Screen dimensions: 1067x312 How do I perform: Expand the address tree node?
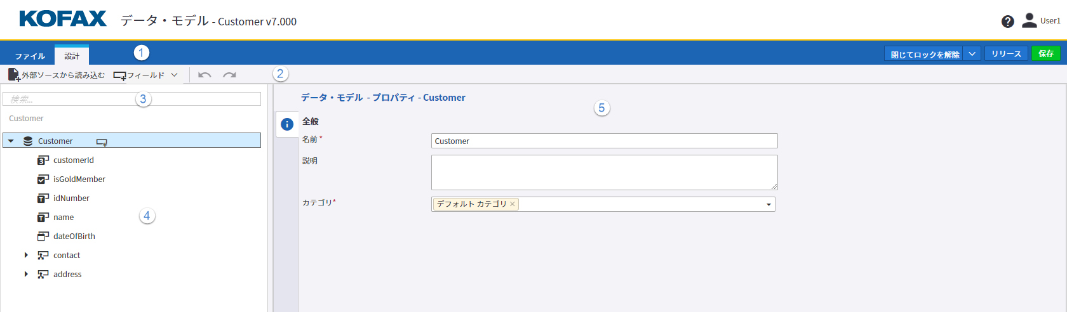point(26,274)
